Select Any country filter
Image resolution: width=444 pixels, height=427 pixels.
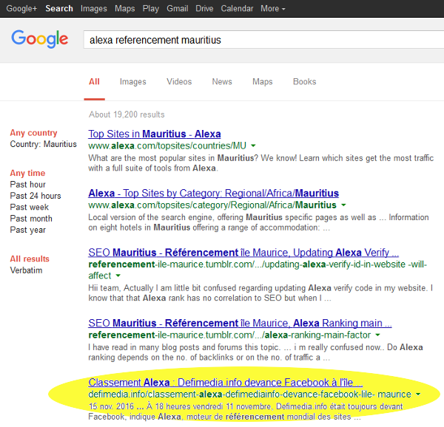tap(33, 132)
